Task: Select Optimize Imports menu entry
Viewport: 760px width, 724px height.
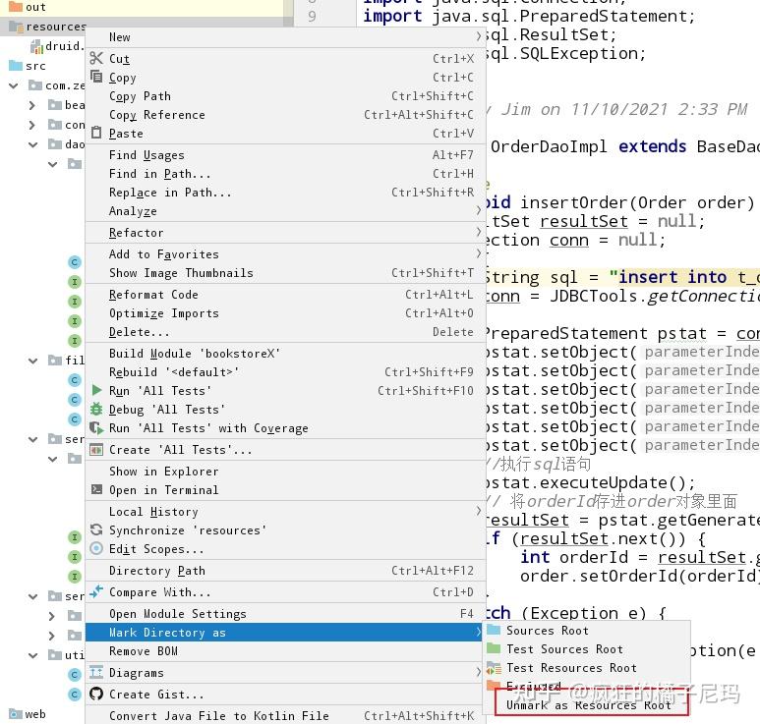Action: point(285,312)
